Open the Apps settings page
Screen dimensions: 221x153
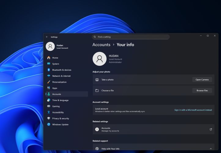(55, 88)
